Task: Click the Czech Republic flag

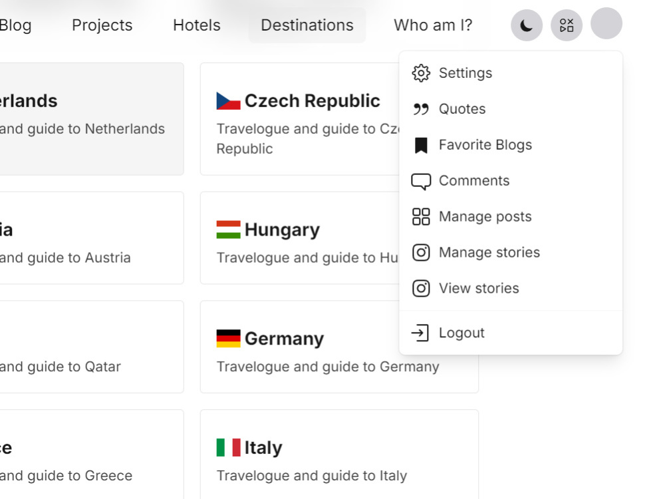Action: click(x=228, y=101)
